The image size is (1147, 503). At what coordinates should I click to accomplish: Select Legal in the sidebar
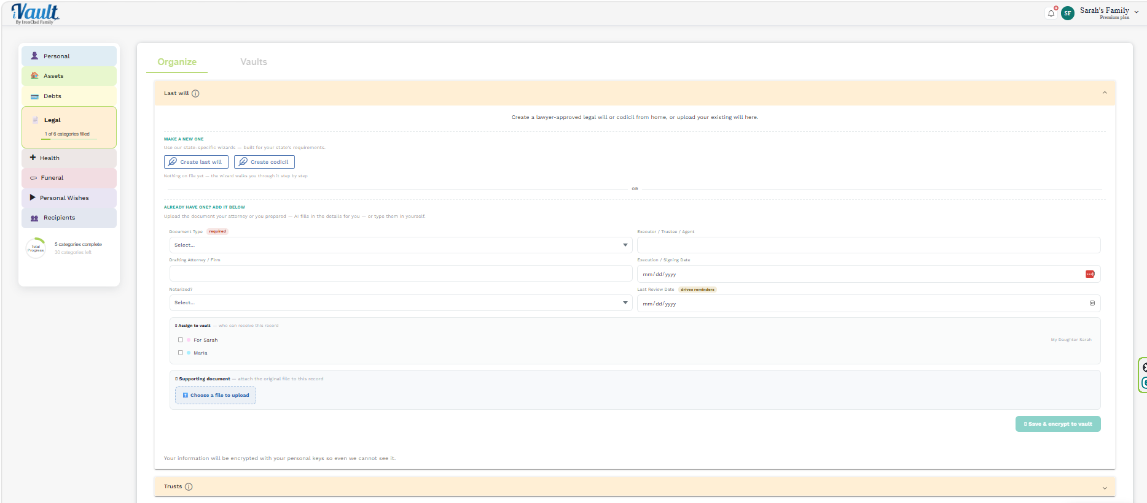pos(69,127)
